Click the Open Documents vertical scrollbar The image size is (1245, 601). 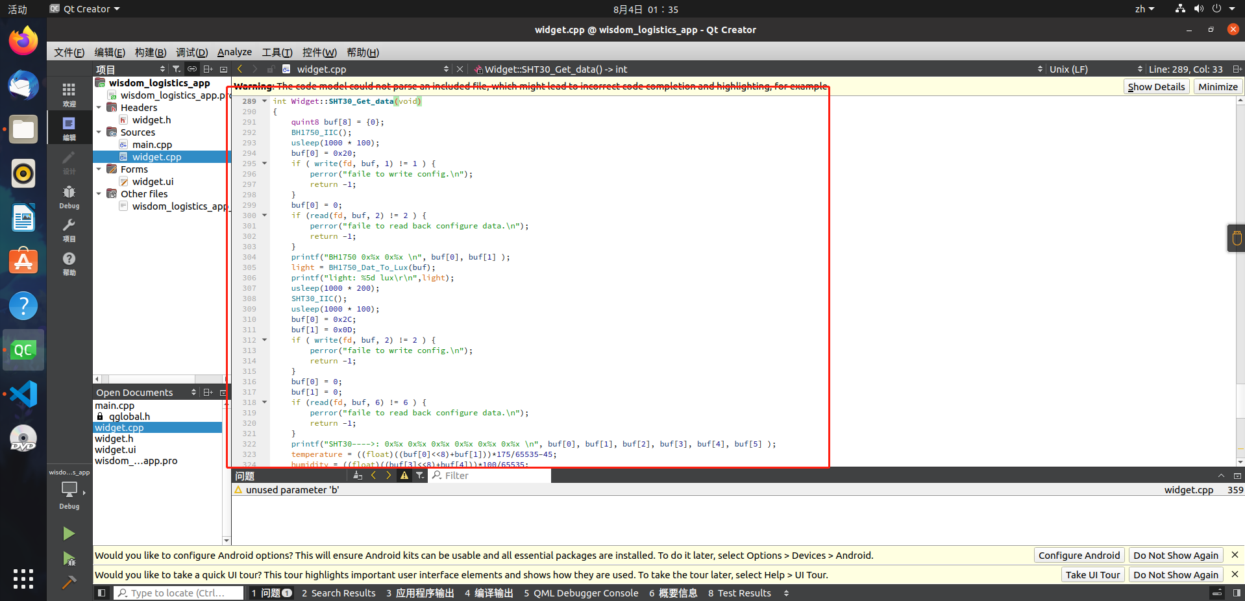coord(227,472)
